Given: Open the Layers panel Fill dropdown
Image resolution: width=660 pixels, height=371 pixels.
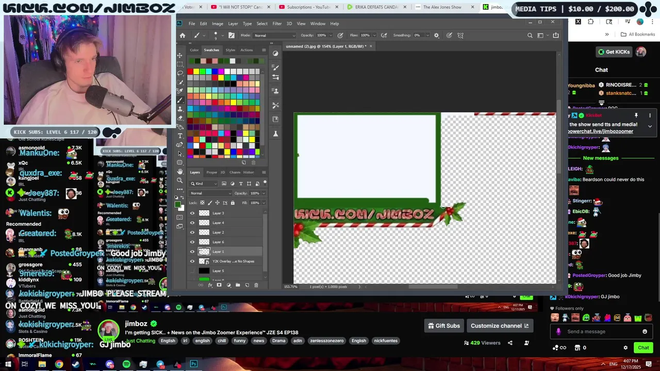Looking at the screenshot, I should (263, 203).
